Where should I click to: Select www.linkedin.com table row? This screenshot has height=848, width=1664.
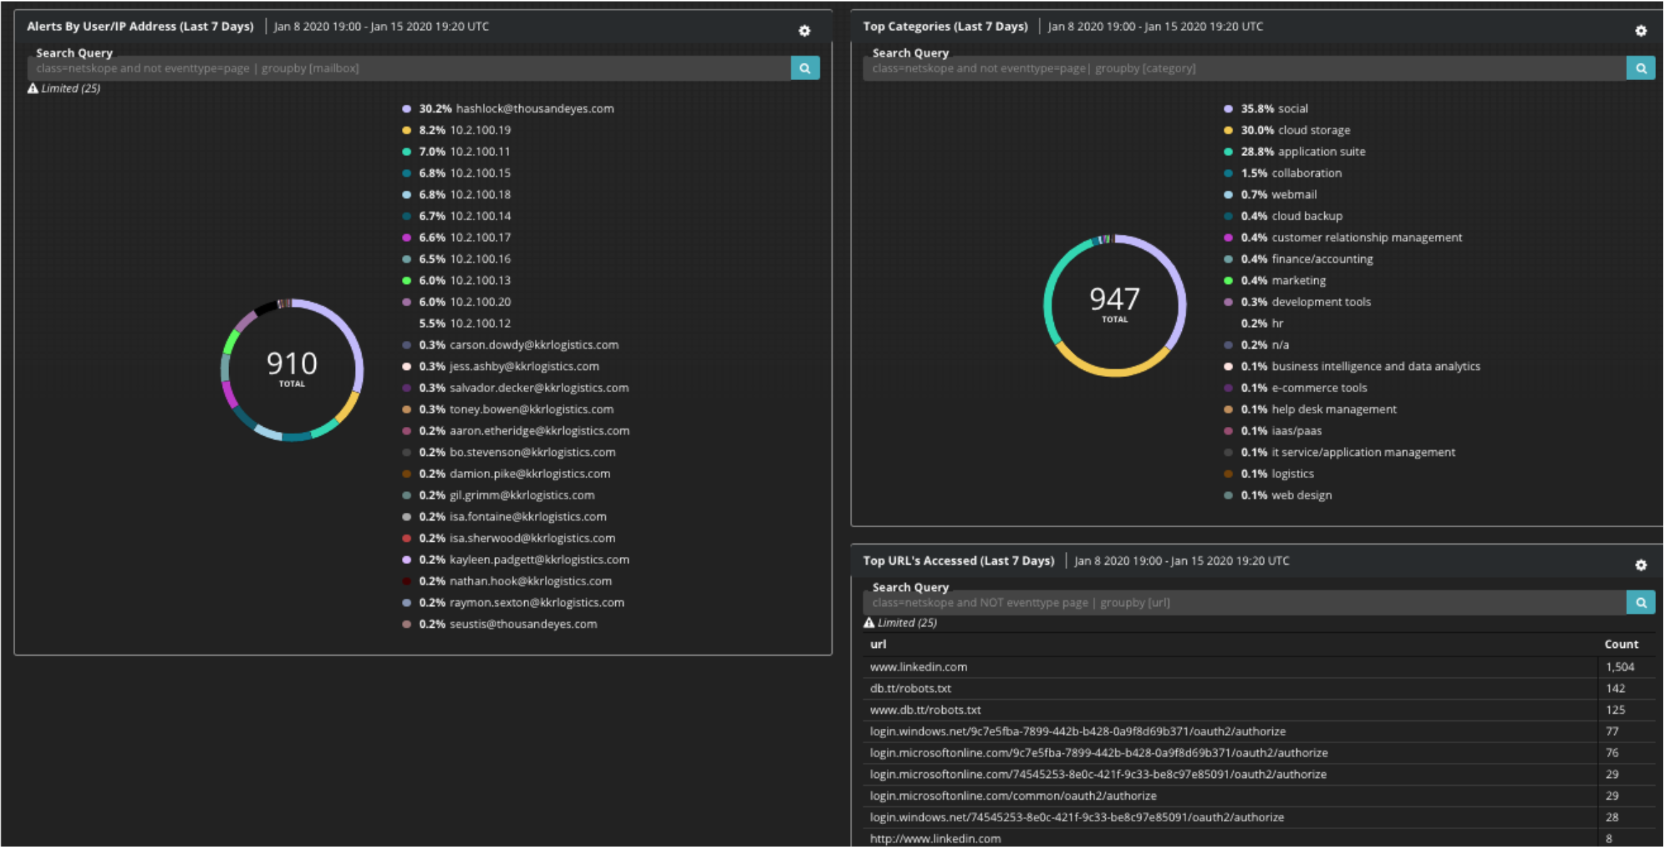pyautogui.click(x=1259, y=667)
